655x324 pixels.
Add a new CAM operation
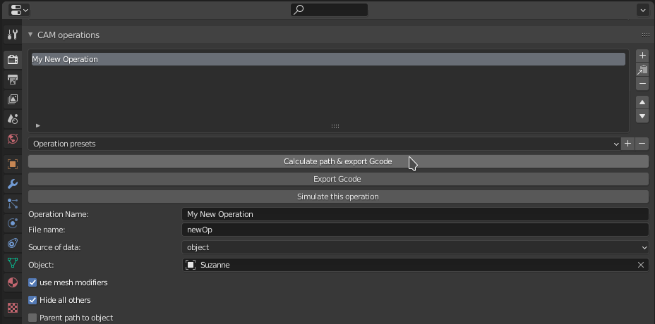[642, 56]
